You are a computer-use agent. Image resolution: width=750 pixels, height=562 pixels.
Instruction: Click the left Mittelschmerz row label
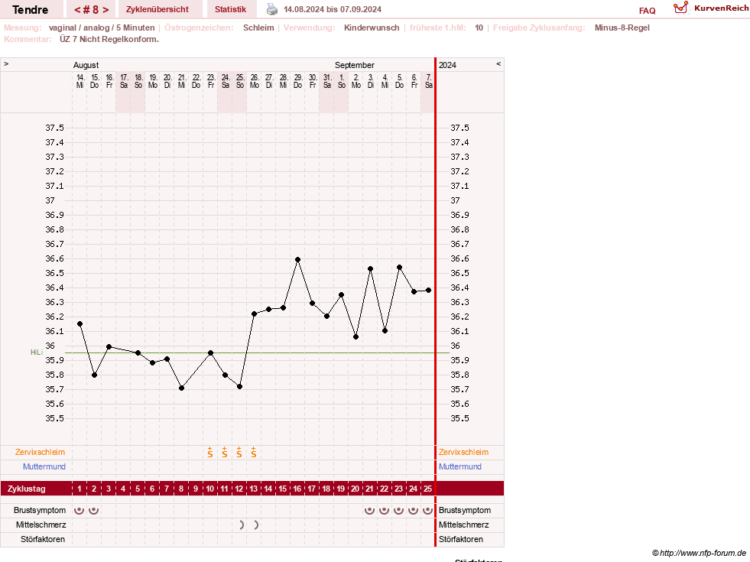point(41,525)
